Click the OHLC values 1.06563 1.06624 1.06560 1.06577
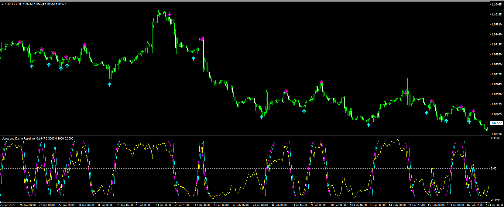The width and height of the screenshot is (504, 207). [45, 4]
